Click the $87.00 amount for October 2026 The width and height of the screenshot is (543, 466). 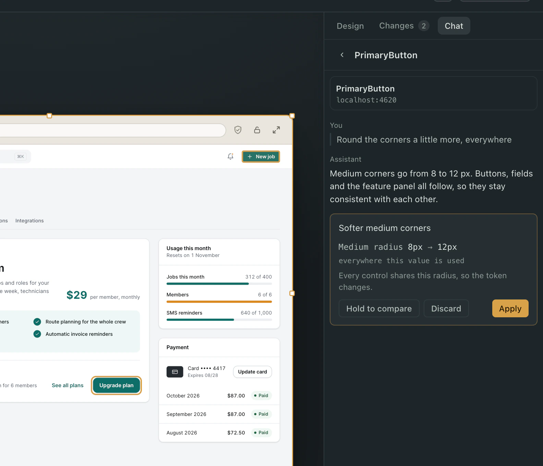coord(236,396)
